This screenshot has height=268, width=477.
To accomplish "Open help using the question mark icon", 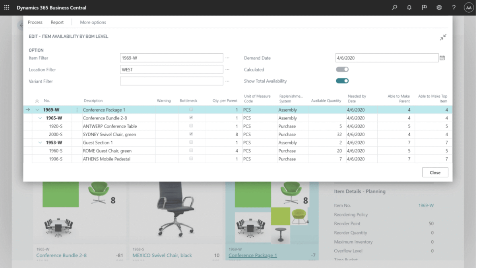I will [454, 7].
